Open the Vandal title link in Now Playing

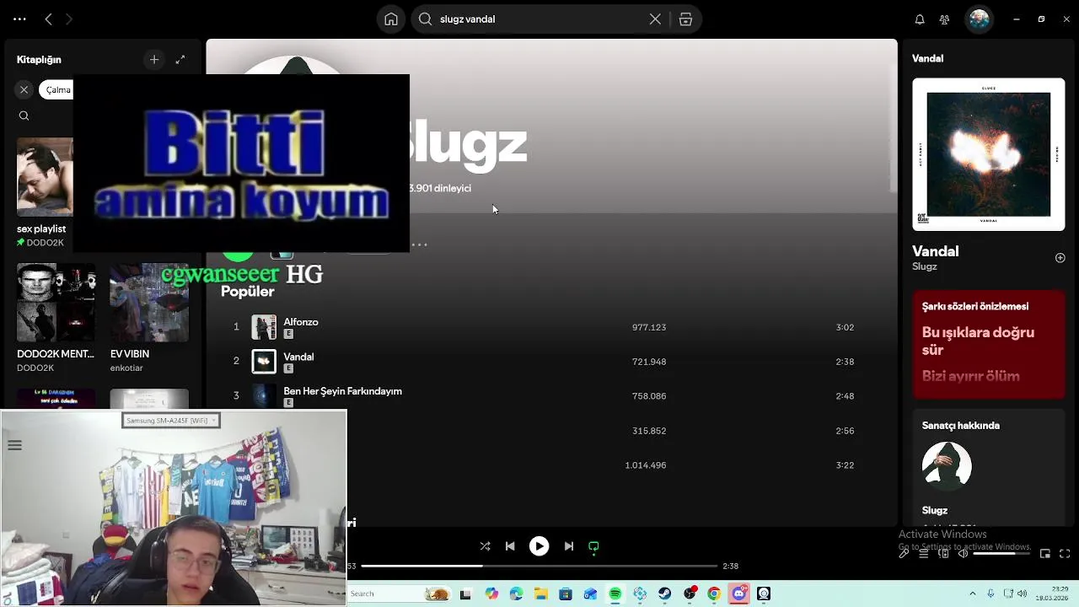(936, 251)
